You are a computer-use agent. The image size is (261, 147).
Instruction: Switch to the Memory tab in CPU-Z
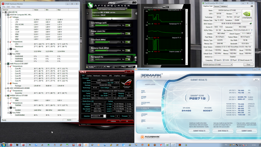(x=104, y=76)
